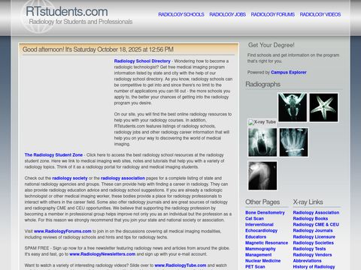Click the 'Radiographs' section heading

pyautogui.click(x=262, y=85)
